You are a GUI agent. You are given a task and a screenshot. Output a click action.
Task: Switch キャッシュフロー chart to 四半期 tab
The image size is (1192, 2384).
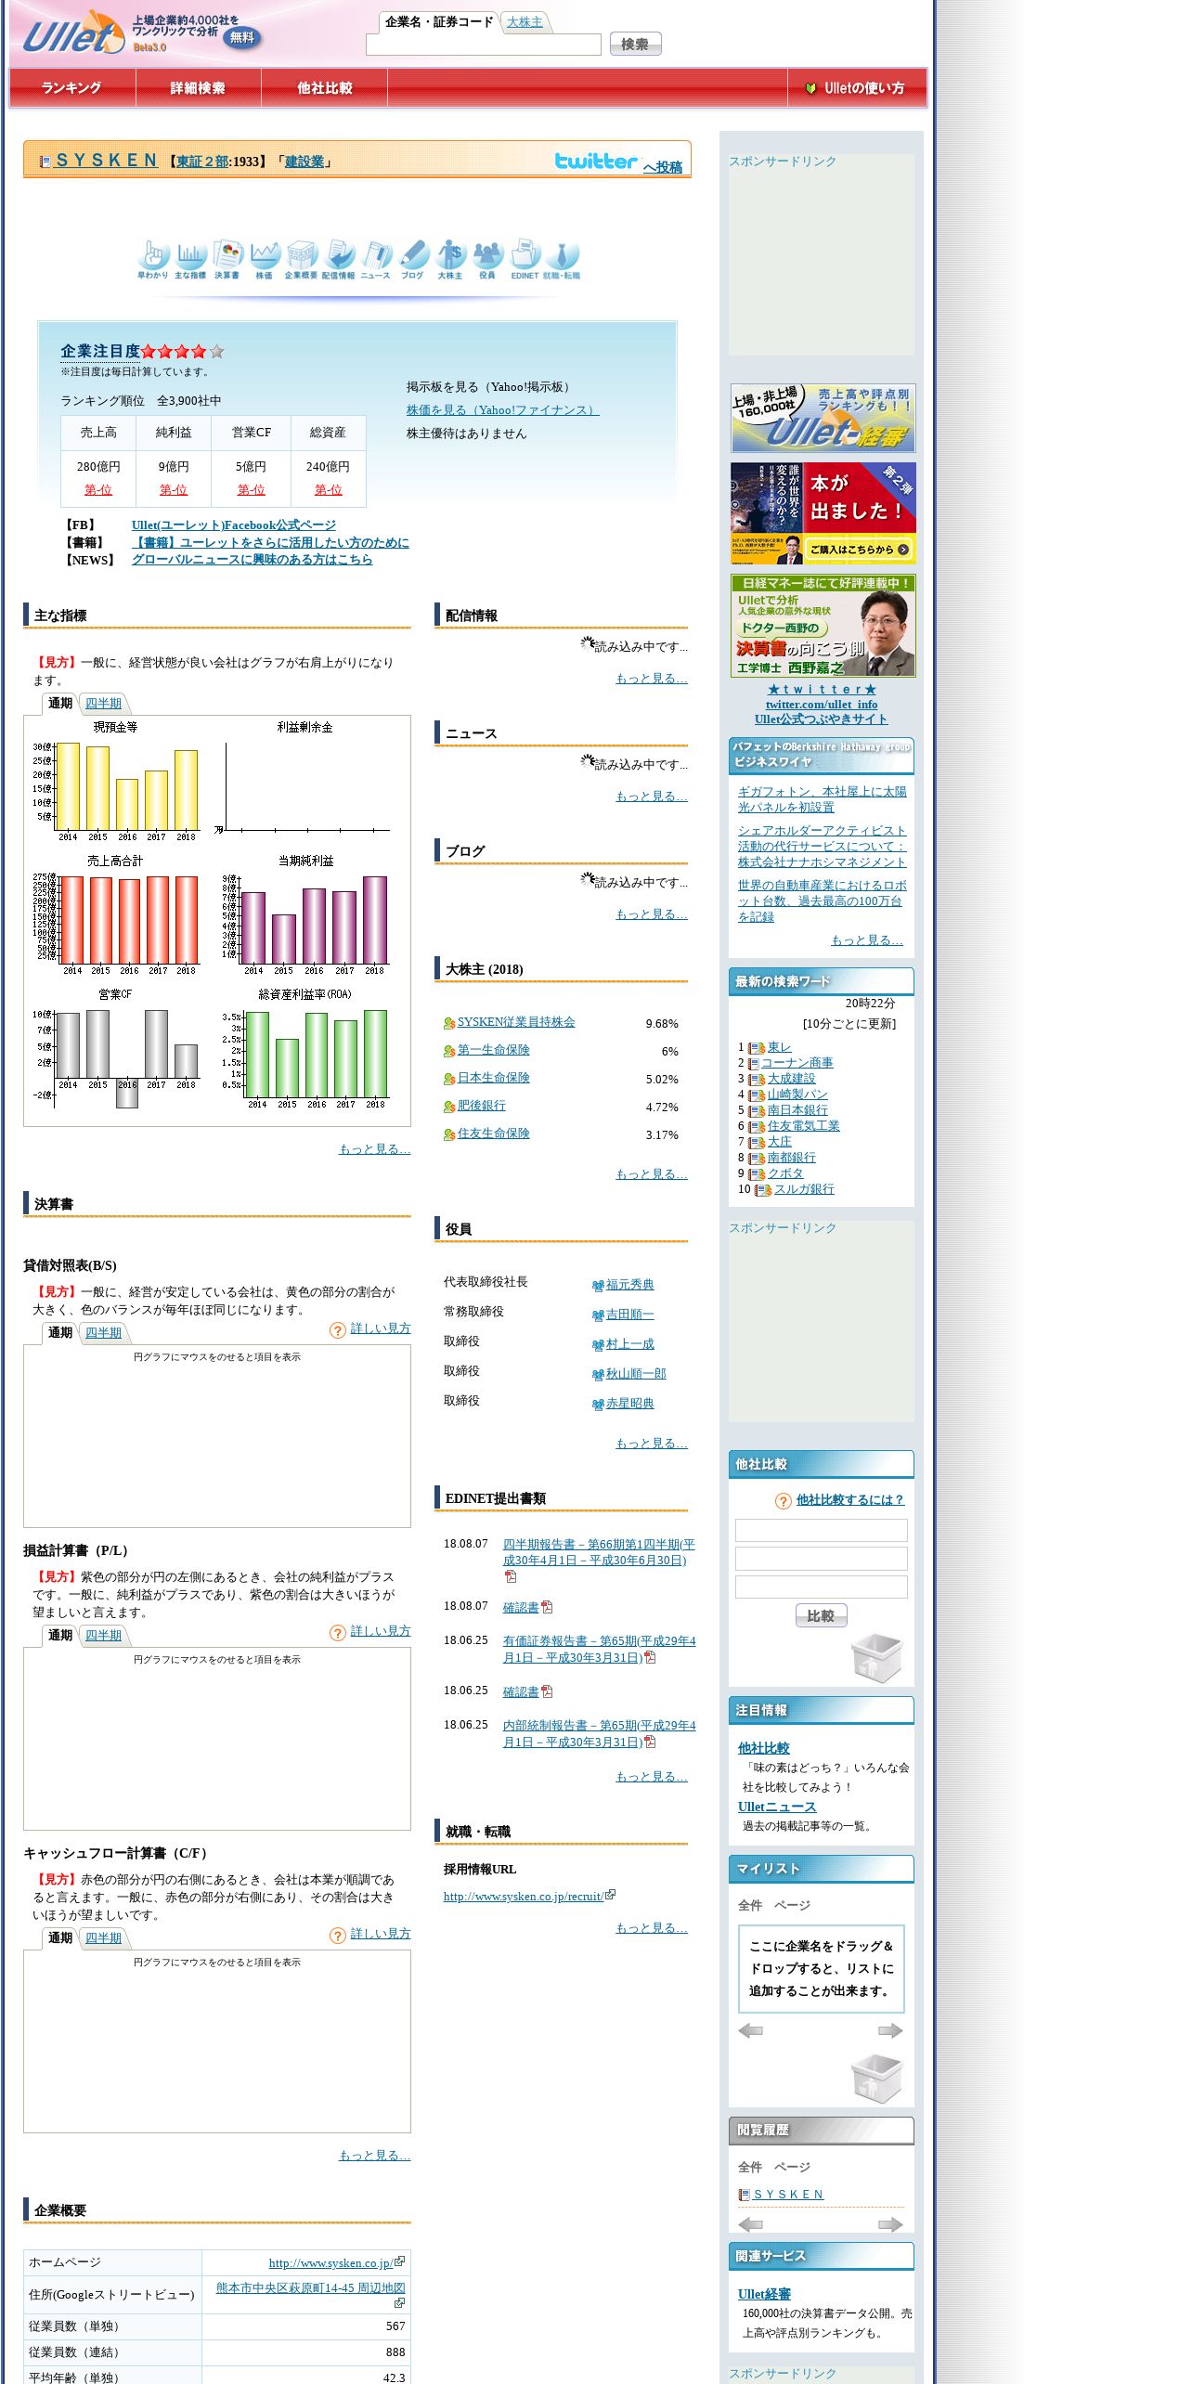103,1938
